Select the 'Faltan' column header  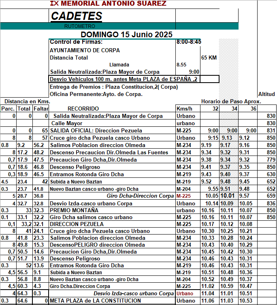41,109
